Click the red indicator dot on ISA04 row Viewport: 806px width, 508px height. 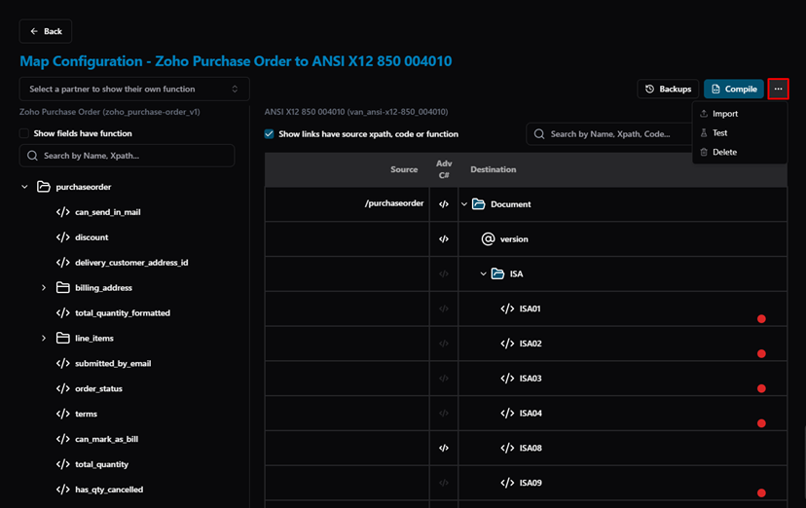pos(761,423)
